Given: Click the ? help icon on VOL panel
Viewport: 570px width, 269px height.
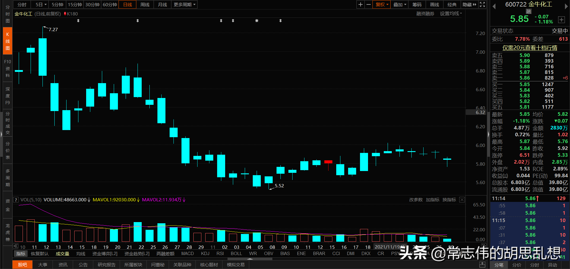Looking at the screenshot, I should [x=16, y=200].
